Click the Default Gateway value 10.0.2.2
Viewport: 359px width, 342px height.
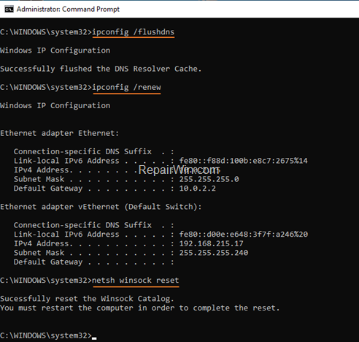pyautogui.click(x=197, y=189)
